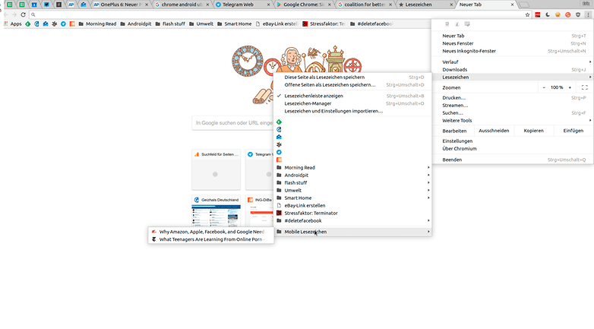Switch to the pinned Twitter tab
Screen dimensions: 594x329
46,5
